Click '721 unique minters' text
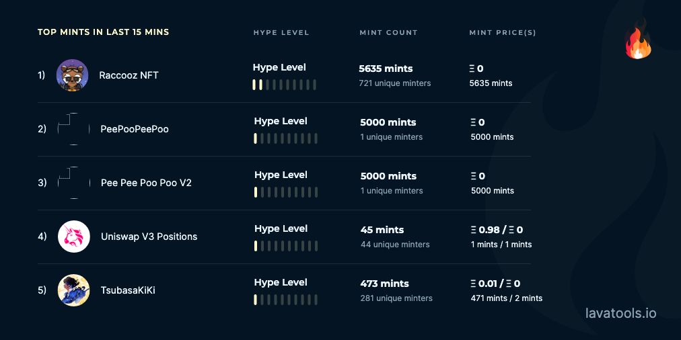This screenshot has height=340, width=681. tap(395, 83)
